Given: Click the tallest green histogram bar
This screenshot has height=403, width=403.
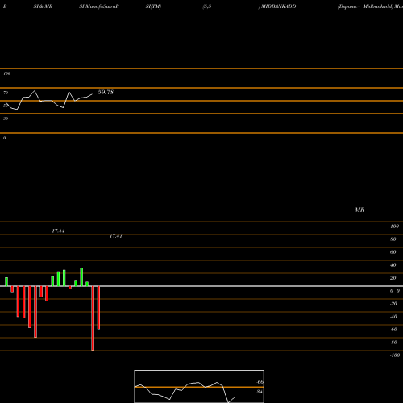Looking at the screenshot, I should pyautogui.click(x=81, y=277).
